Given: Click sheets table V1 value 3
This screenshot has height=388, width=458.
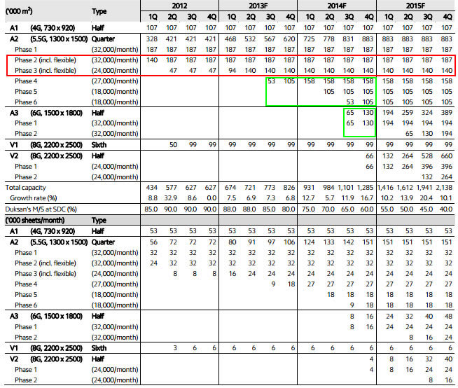Looking at the screenshot, I should coord(175,348).
